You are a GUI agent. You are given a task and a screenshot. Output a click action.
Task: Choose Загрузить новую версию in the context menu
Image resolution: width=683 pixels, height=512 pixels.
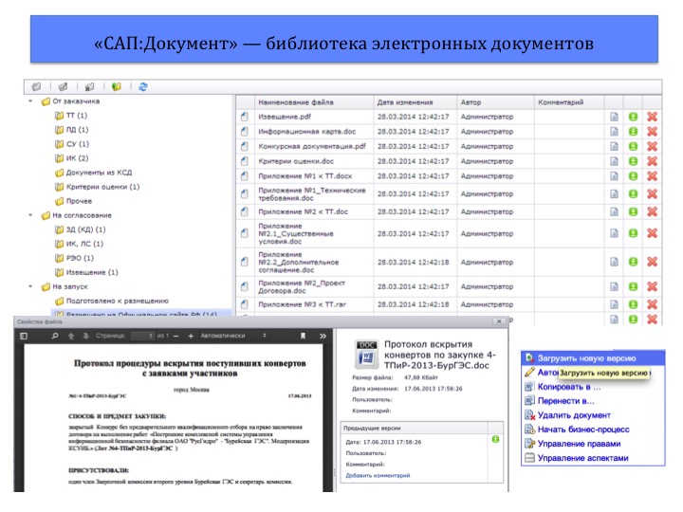click(593, 358)
